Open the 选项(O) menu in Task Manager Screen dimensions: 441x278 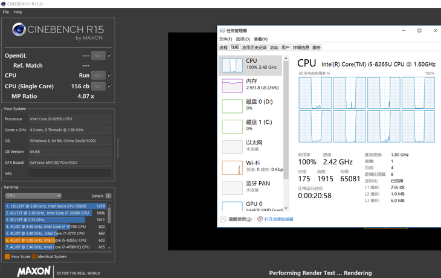coord(243,39)
